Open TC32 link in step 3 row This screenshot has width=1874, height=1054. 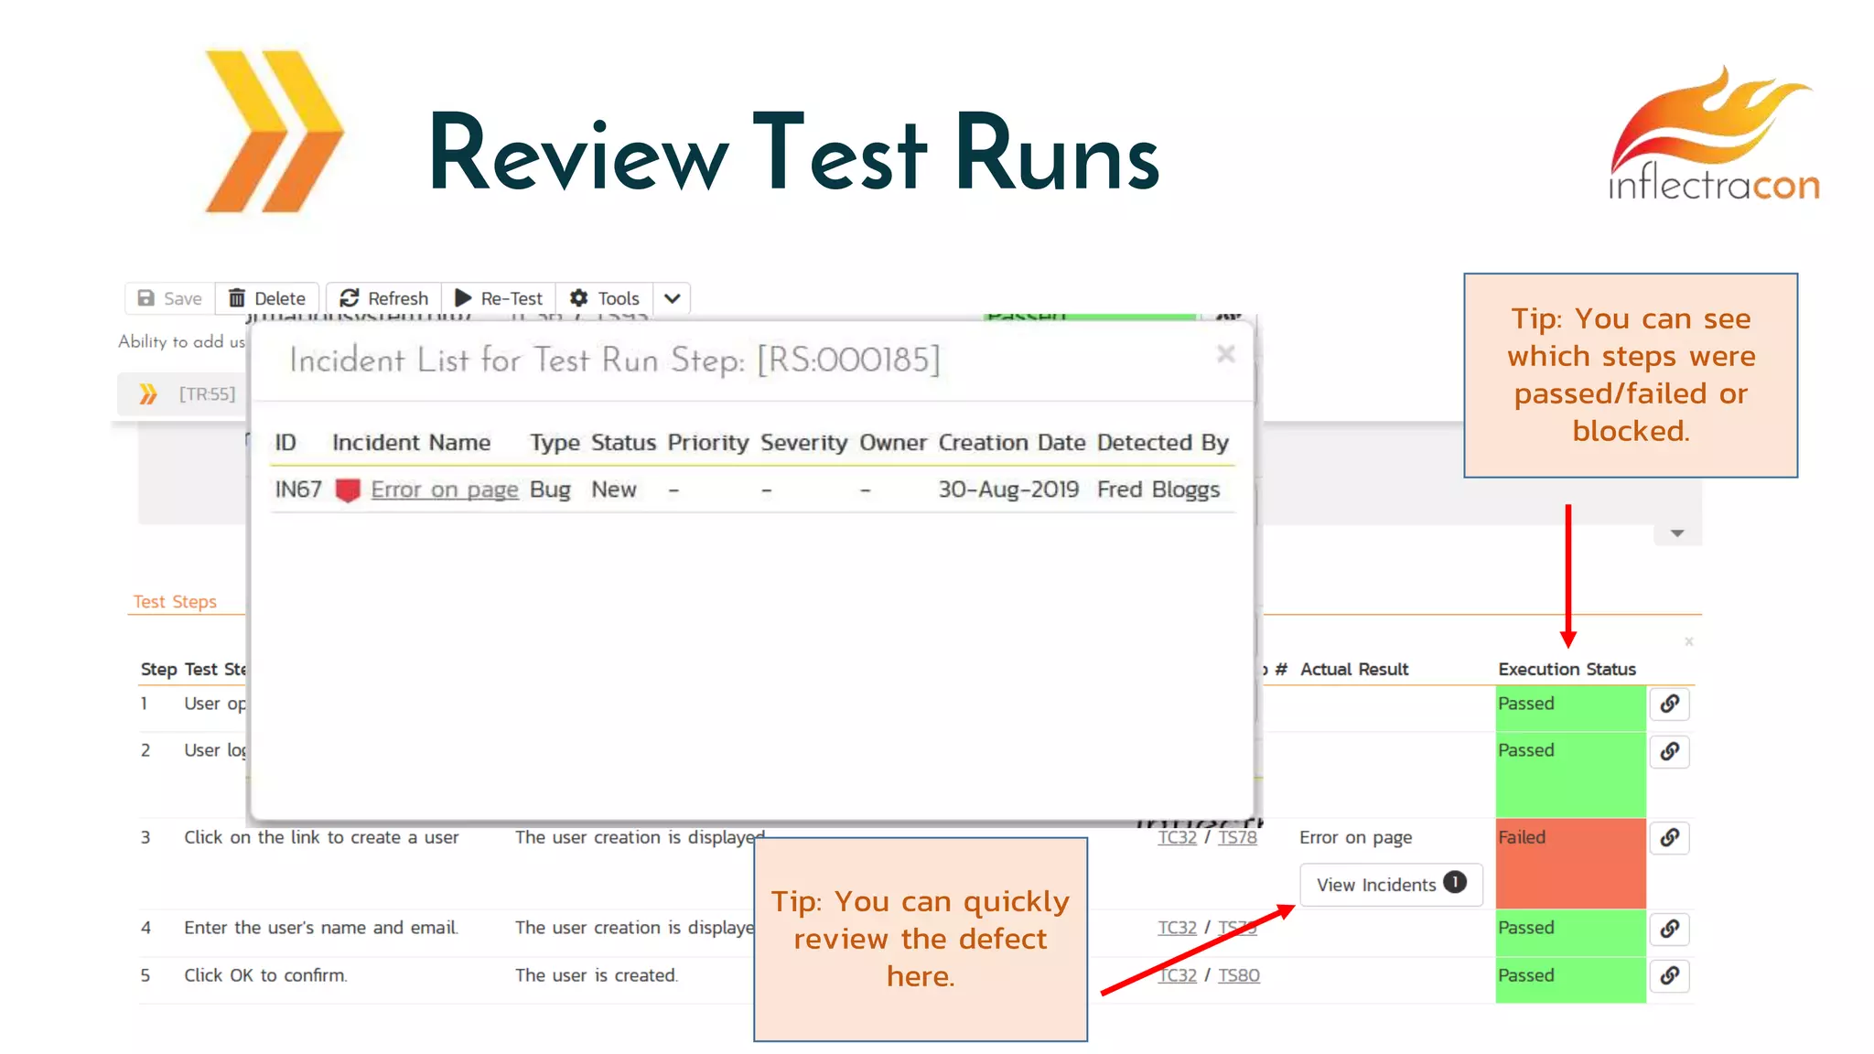1177,837
